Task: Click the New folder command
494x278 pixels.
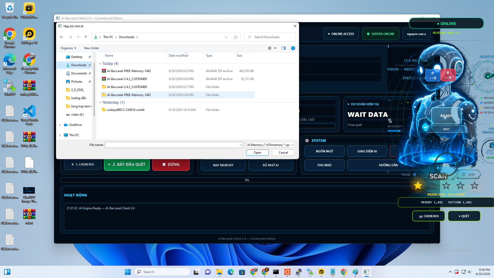Action: click(92, 48)
